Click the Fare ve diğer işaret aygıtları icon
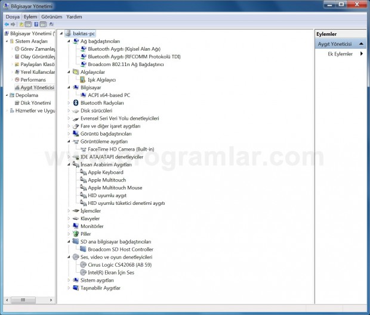The width and height of the screenshot is (370, 315). click(76, 126)
